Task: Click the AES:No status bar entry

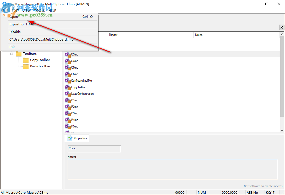Action: pyautogui.click(x=252, y=192)
